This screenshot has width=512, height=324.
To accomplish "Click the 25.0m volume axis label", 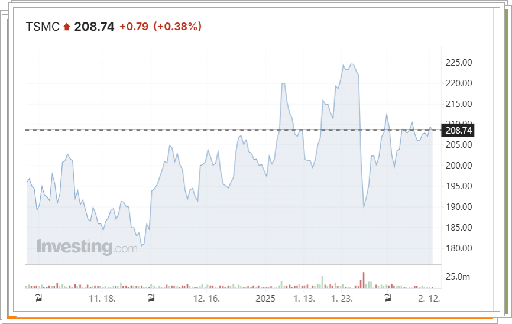I will 458,277.
